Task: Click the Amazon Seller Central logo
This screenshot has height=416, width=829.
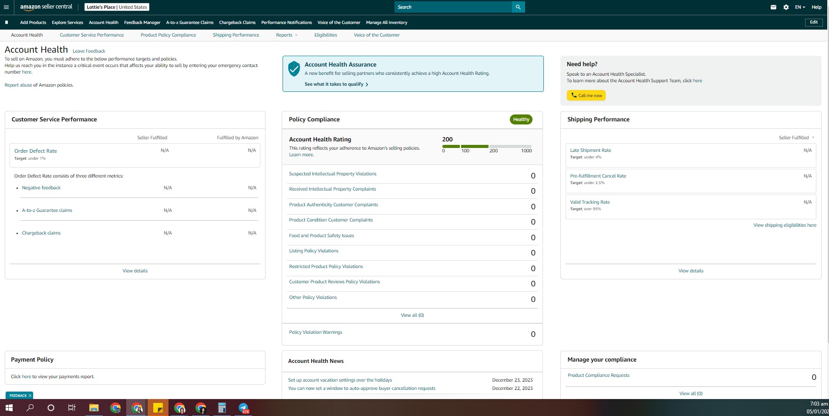Action: click(46, 7)
